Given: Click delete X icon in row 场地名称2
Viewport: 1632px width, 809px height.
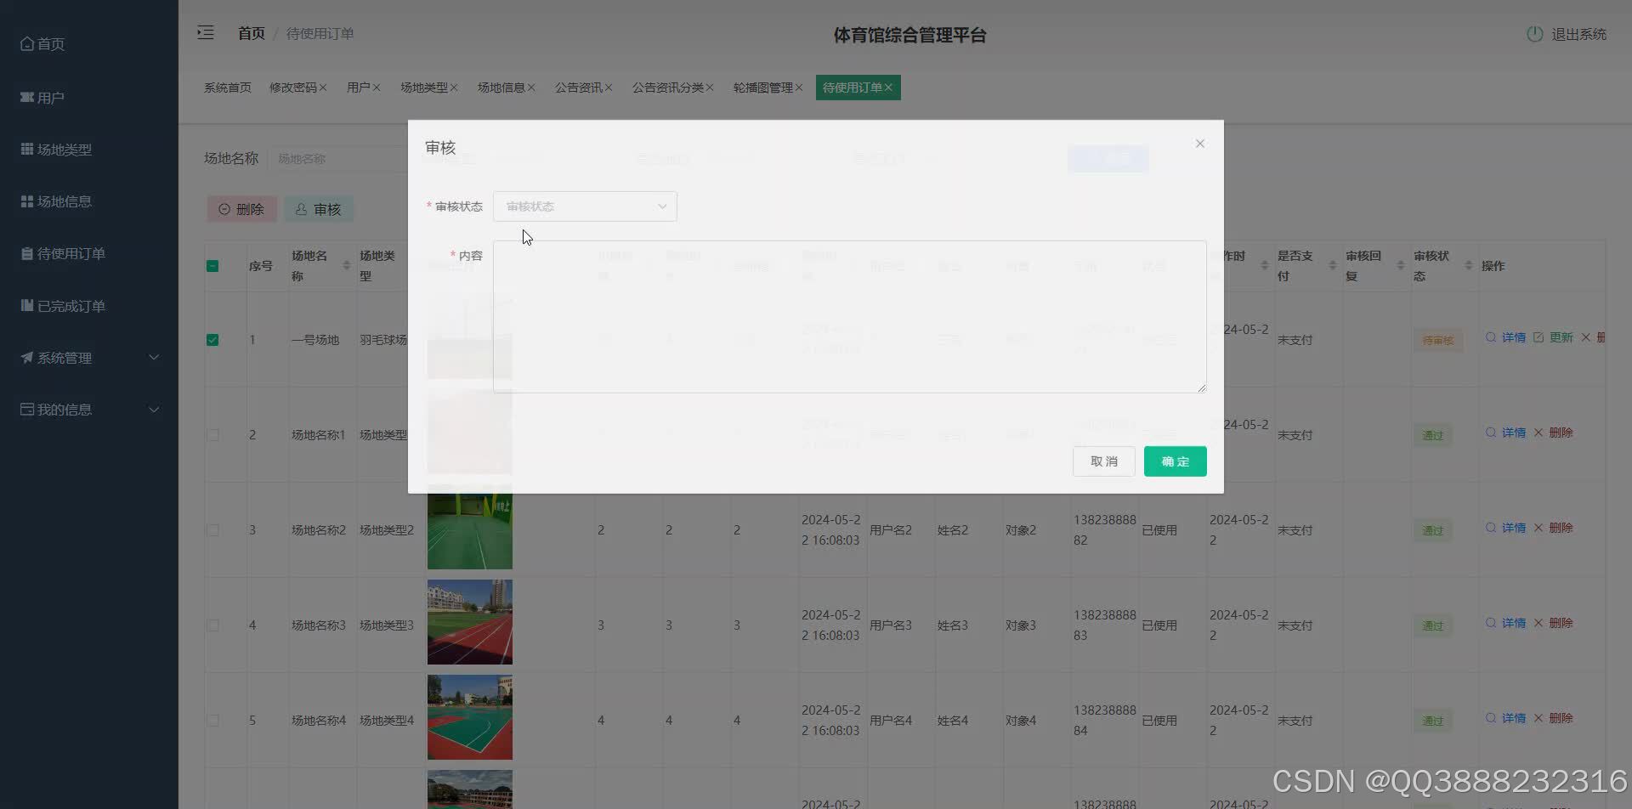Looking at the screenshot, I should (x=1538, y=528).
